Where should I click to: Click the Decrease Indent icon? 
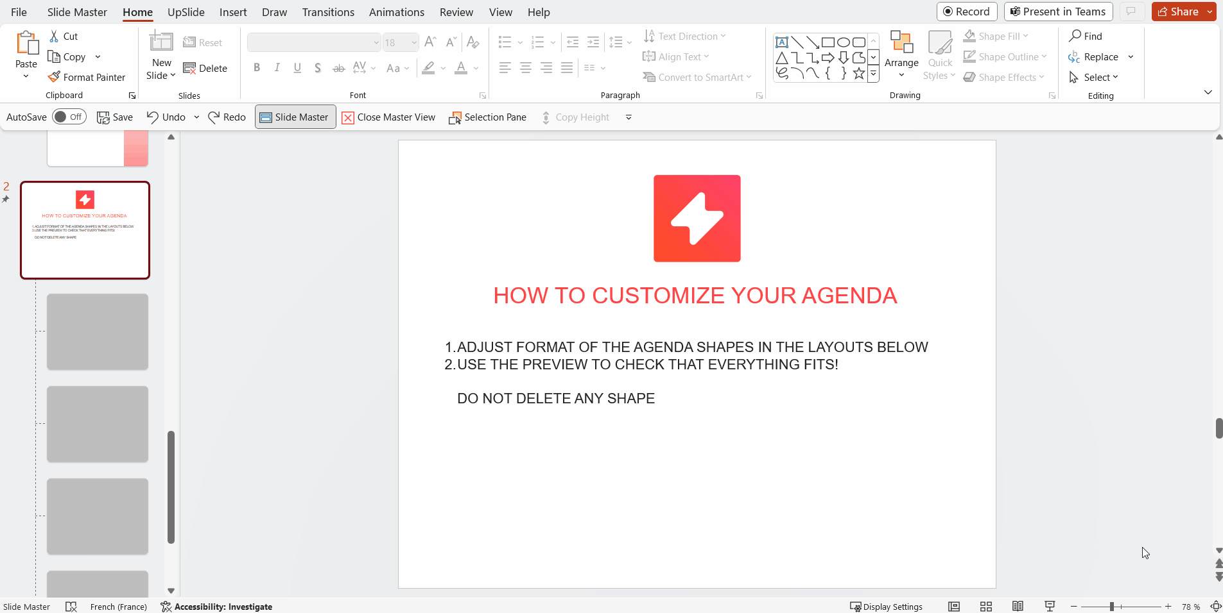(x=573, y=42)
